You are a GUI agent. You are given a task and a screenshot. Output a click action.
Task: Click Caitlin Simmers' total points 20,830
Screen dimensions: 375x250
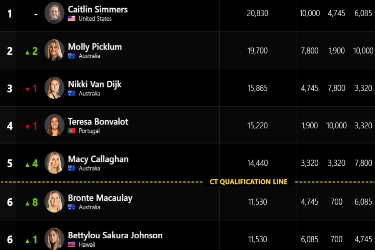coord(257,13)
